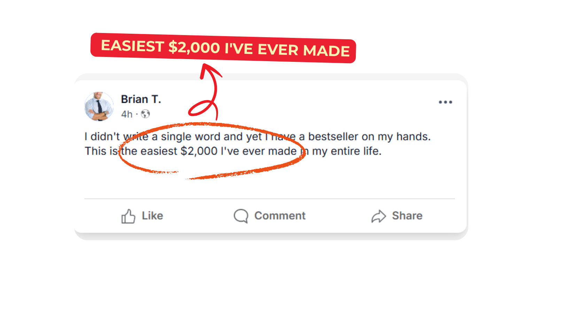This screenshot has height=321, width=571.
Task: Click the phrase "bestseller on my hands"
Action: [x=369, y=137]
